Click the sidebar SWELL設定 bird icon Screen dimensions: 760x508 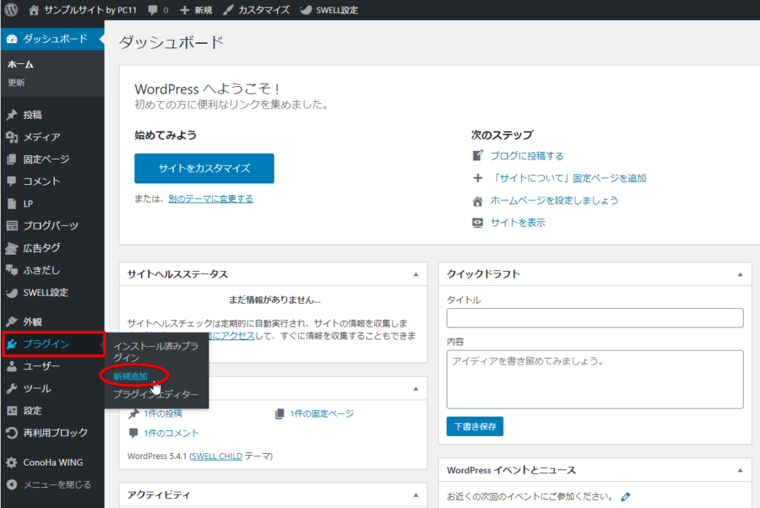[x=12, y=293]
